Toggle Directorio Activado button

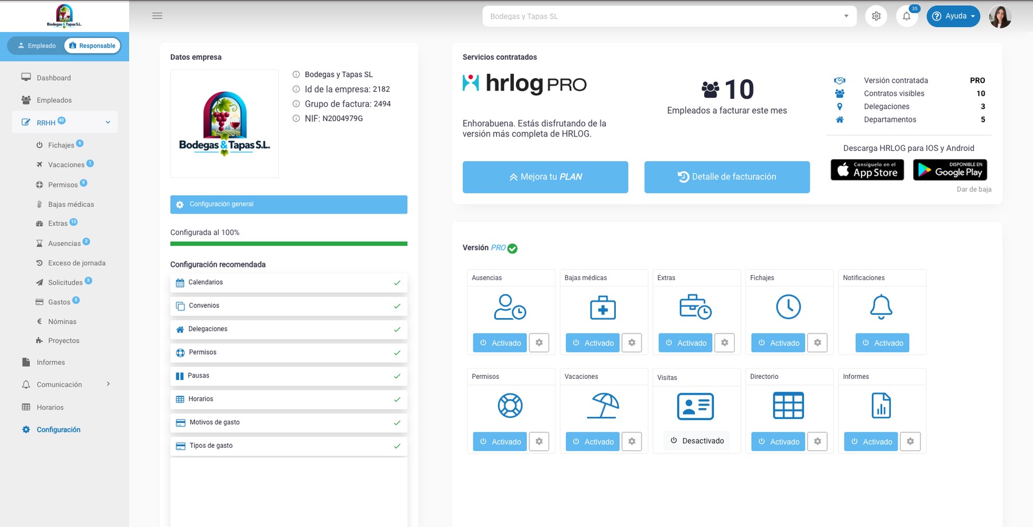(x=778, y=441)
